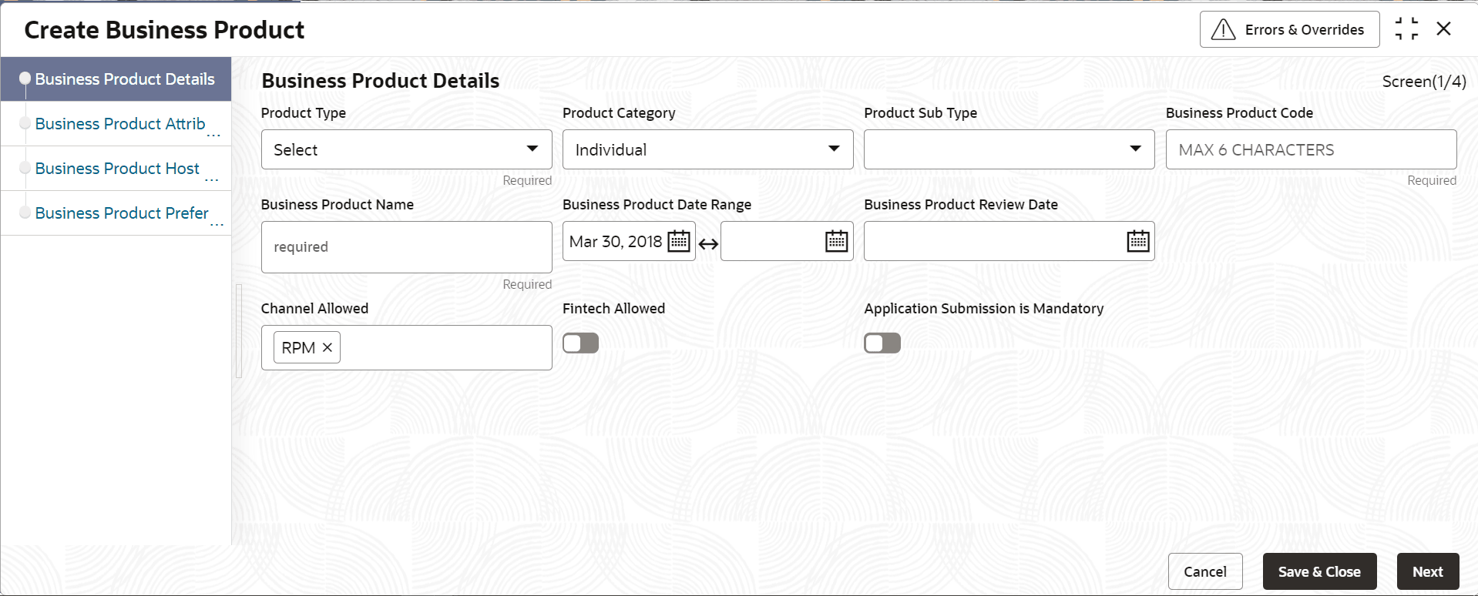
Task: Go to Business Product Attributes step
Action: (120, 124)
